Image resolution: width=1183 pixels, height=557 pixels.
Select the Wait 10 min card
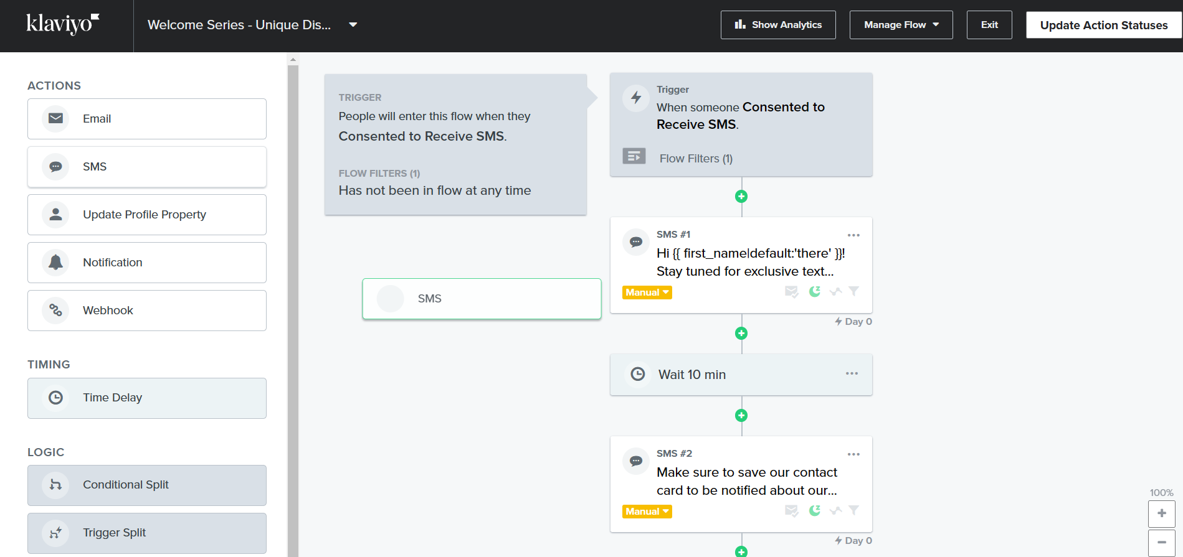tap(741, 375)
